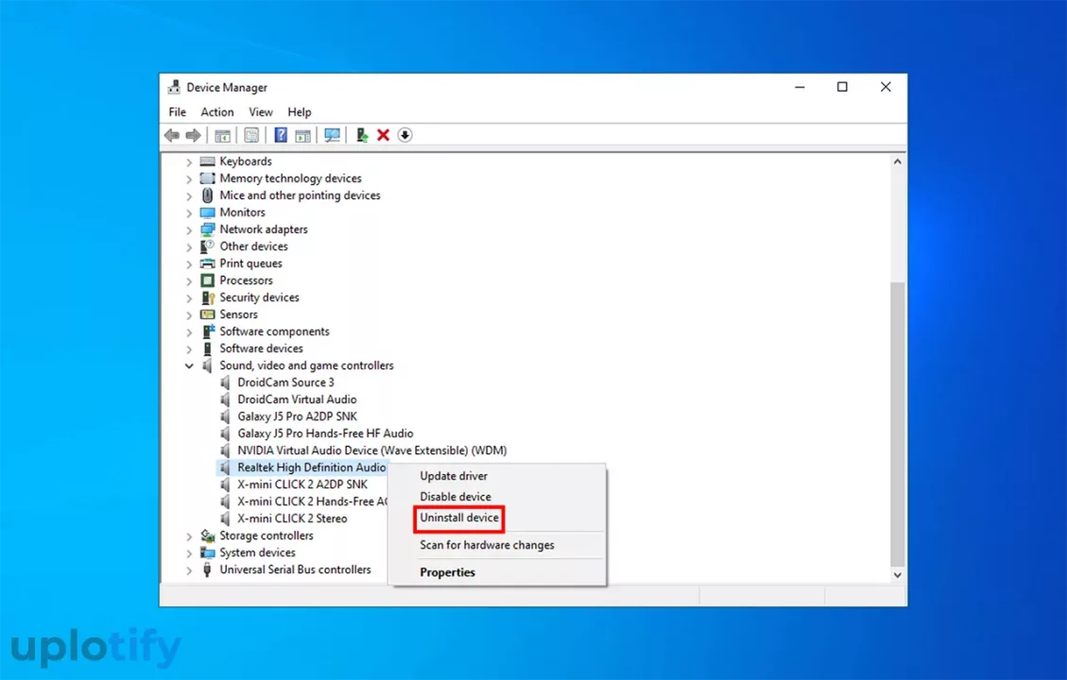The width and height of the screenshot is (1067, 680).
Task: Collapse the Sound, video and game controllers chevron
Action: pyautogui.click(x=189, y=365)
